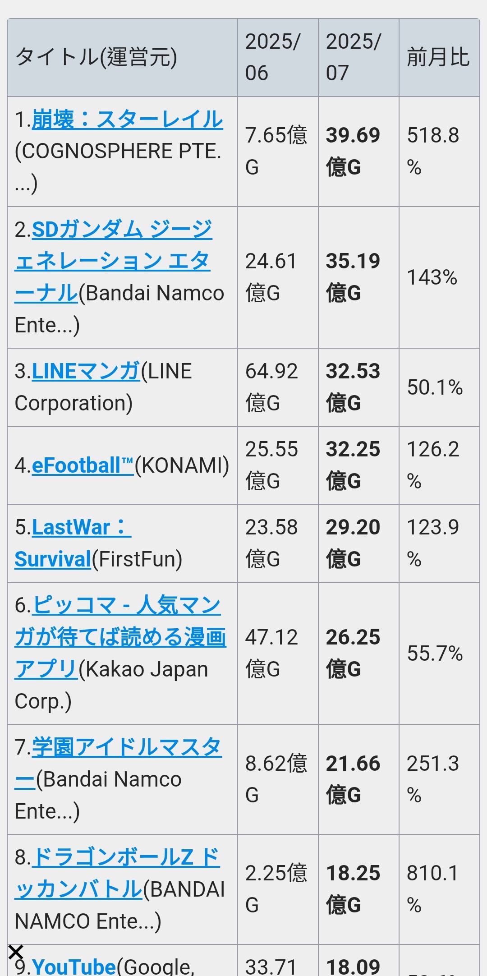This screenshot has height=976, width=487.
Task: Open the ピッコマ manga app link
Action: [120, 637]
